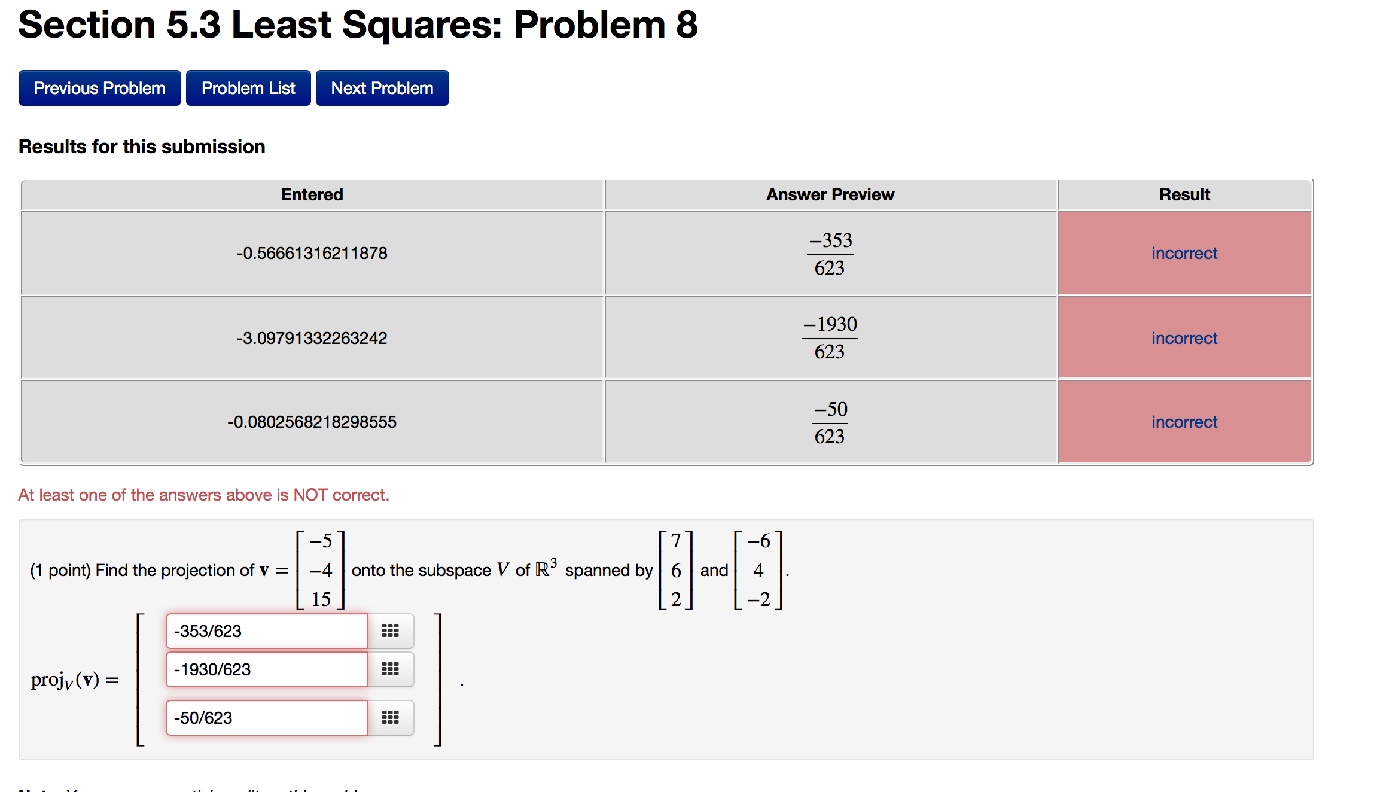This screenshot has width=1383, height=792.
Task: Select the -50/623 input field
Action: click(266, 717)
